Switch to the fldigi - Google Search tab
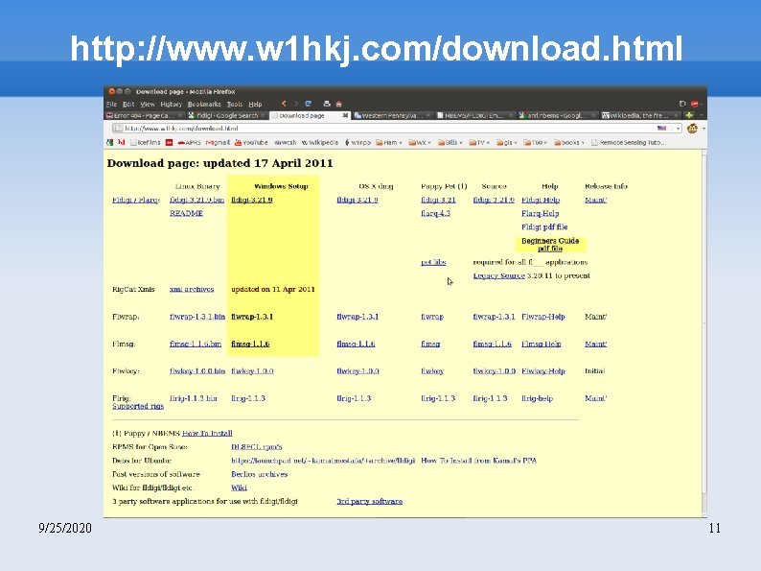The image size is (761, 571). coord(227,116)
